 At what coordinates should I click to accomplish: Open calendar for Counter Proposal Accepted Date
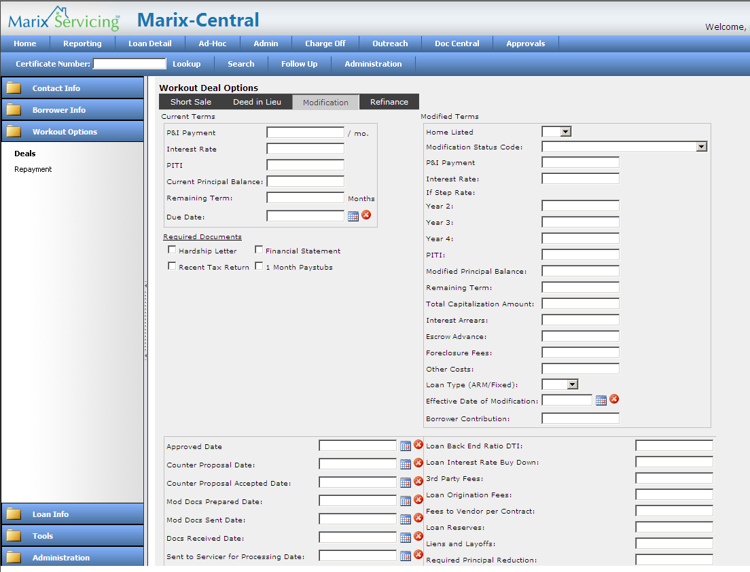[x=405, y=482]
